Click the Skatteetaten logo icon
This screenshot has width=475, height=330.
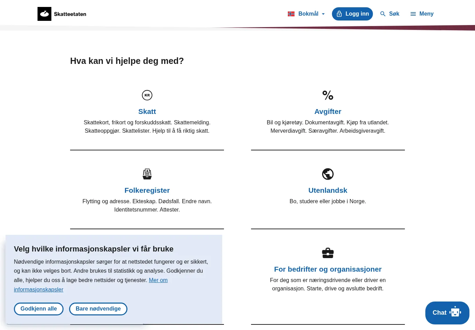tap(44, 14)
